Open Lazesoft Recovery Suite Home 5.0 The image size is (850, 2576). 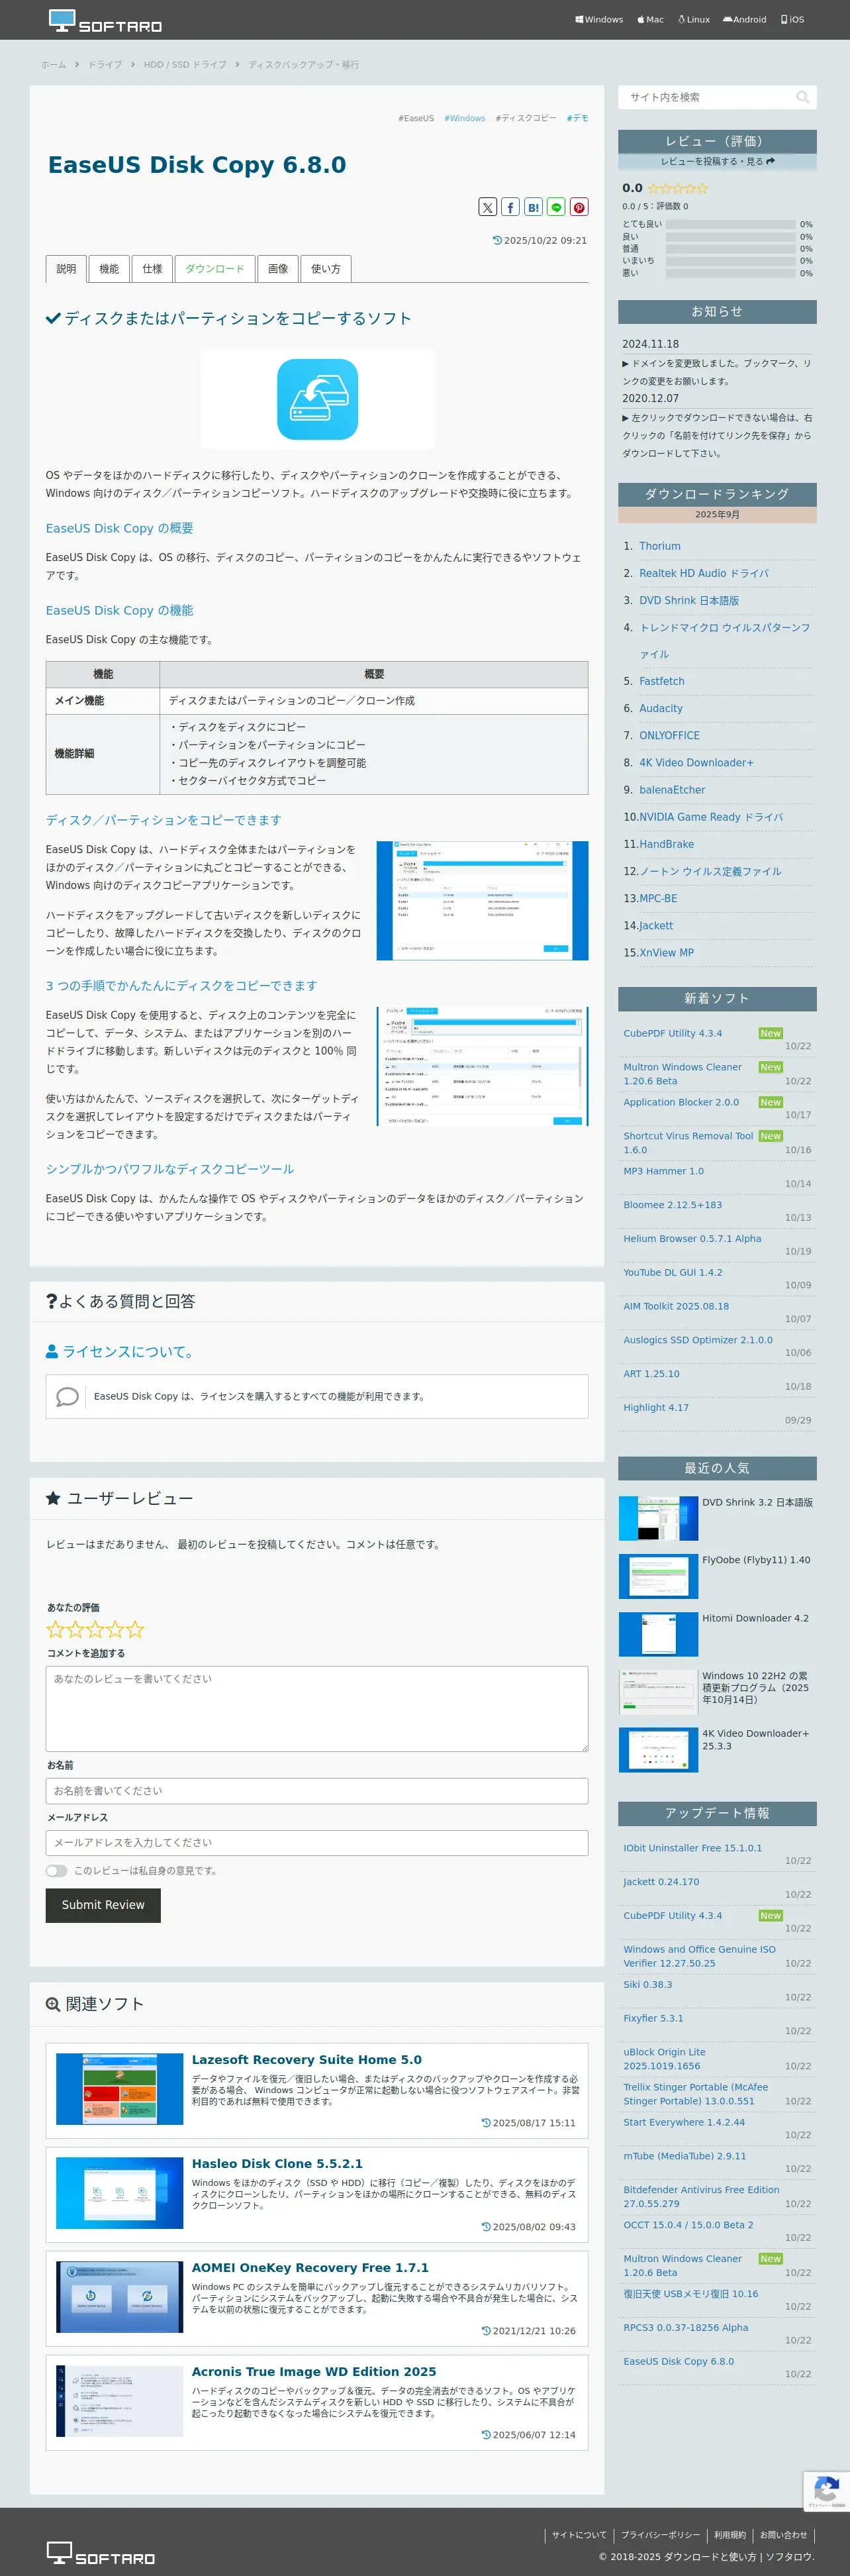pyautogui.click(x=307, y=2060)
